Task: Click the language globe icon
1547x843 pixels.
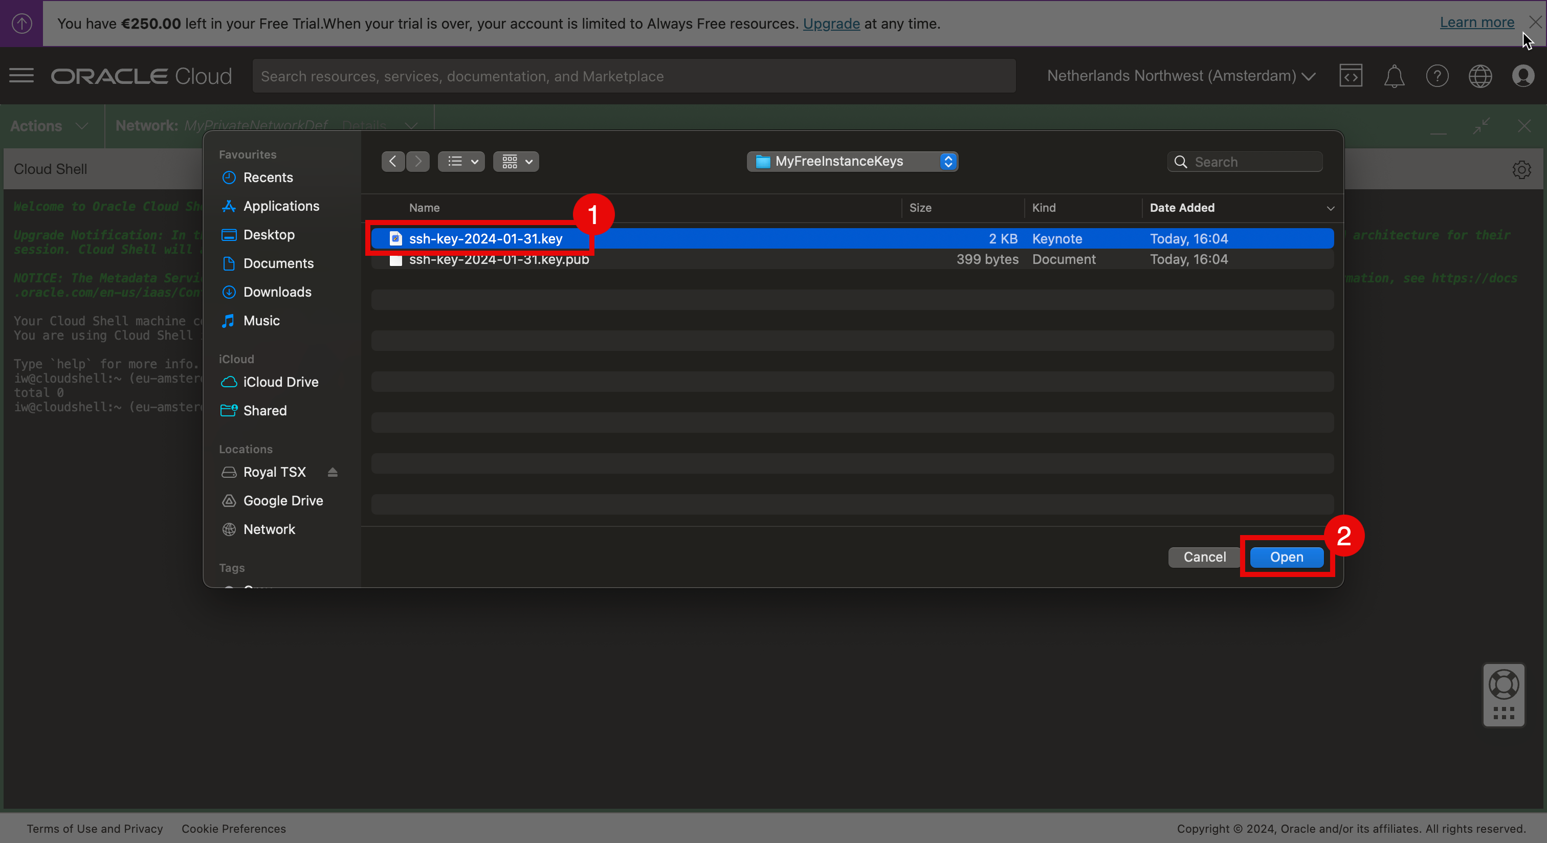Action: [1480, 76]
